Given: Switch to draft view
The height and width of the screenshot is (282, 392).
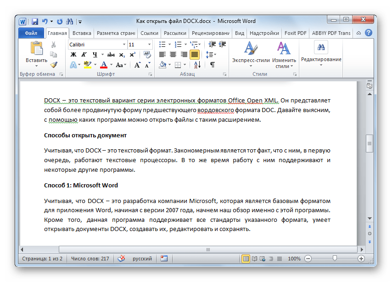Looking at the screenshot, I should point(280,259).
